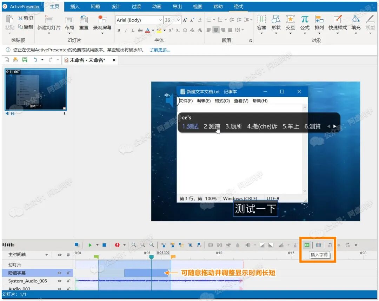Open the Undo history dropdown arrow
This screenshot has width=379, height=301.
(42, 60)
